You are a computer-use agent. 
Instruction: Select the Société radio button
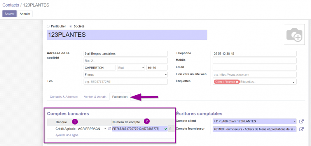[x=71, y=26]
